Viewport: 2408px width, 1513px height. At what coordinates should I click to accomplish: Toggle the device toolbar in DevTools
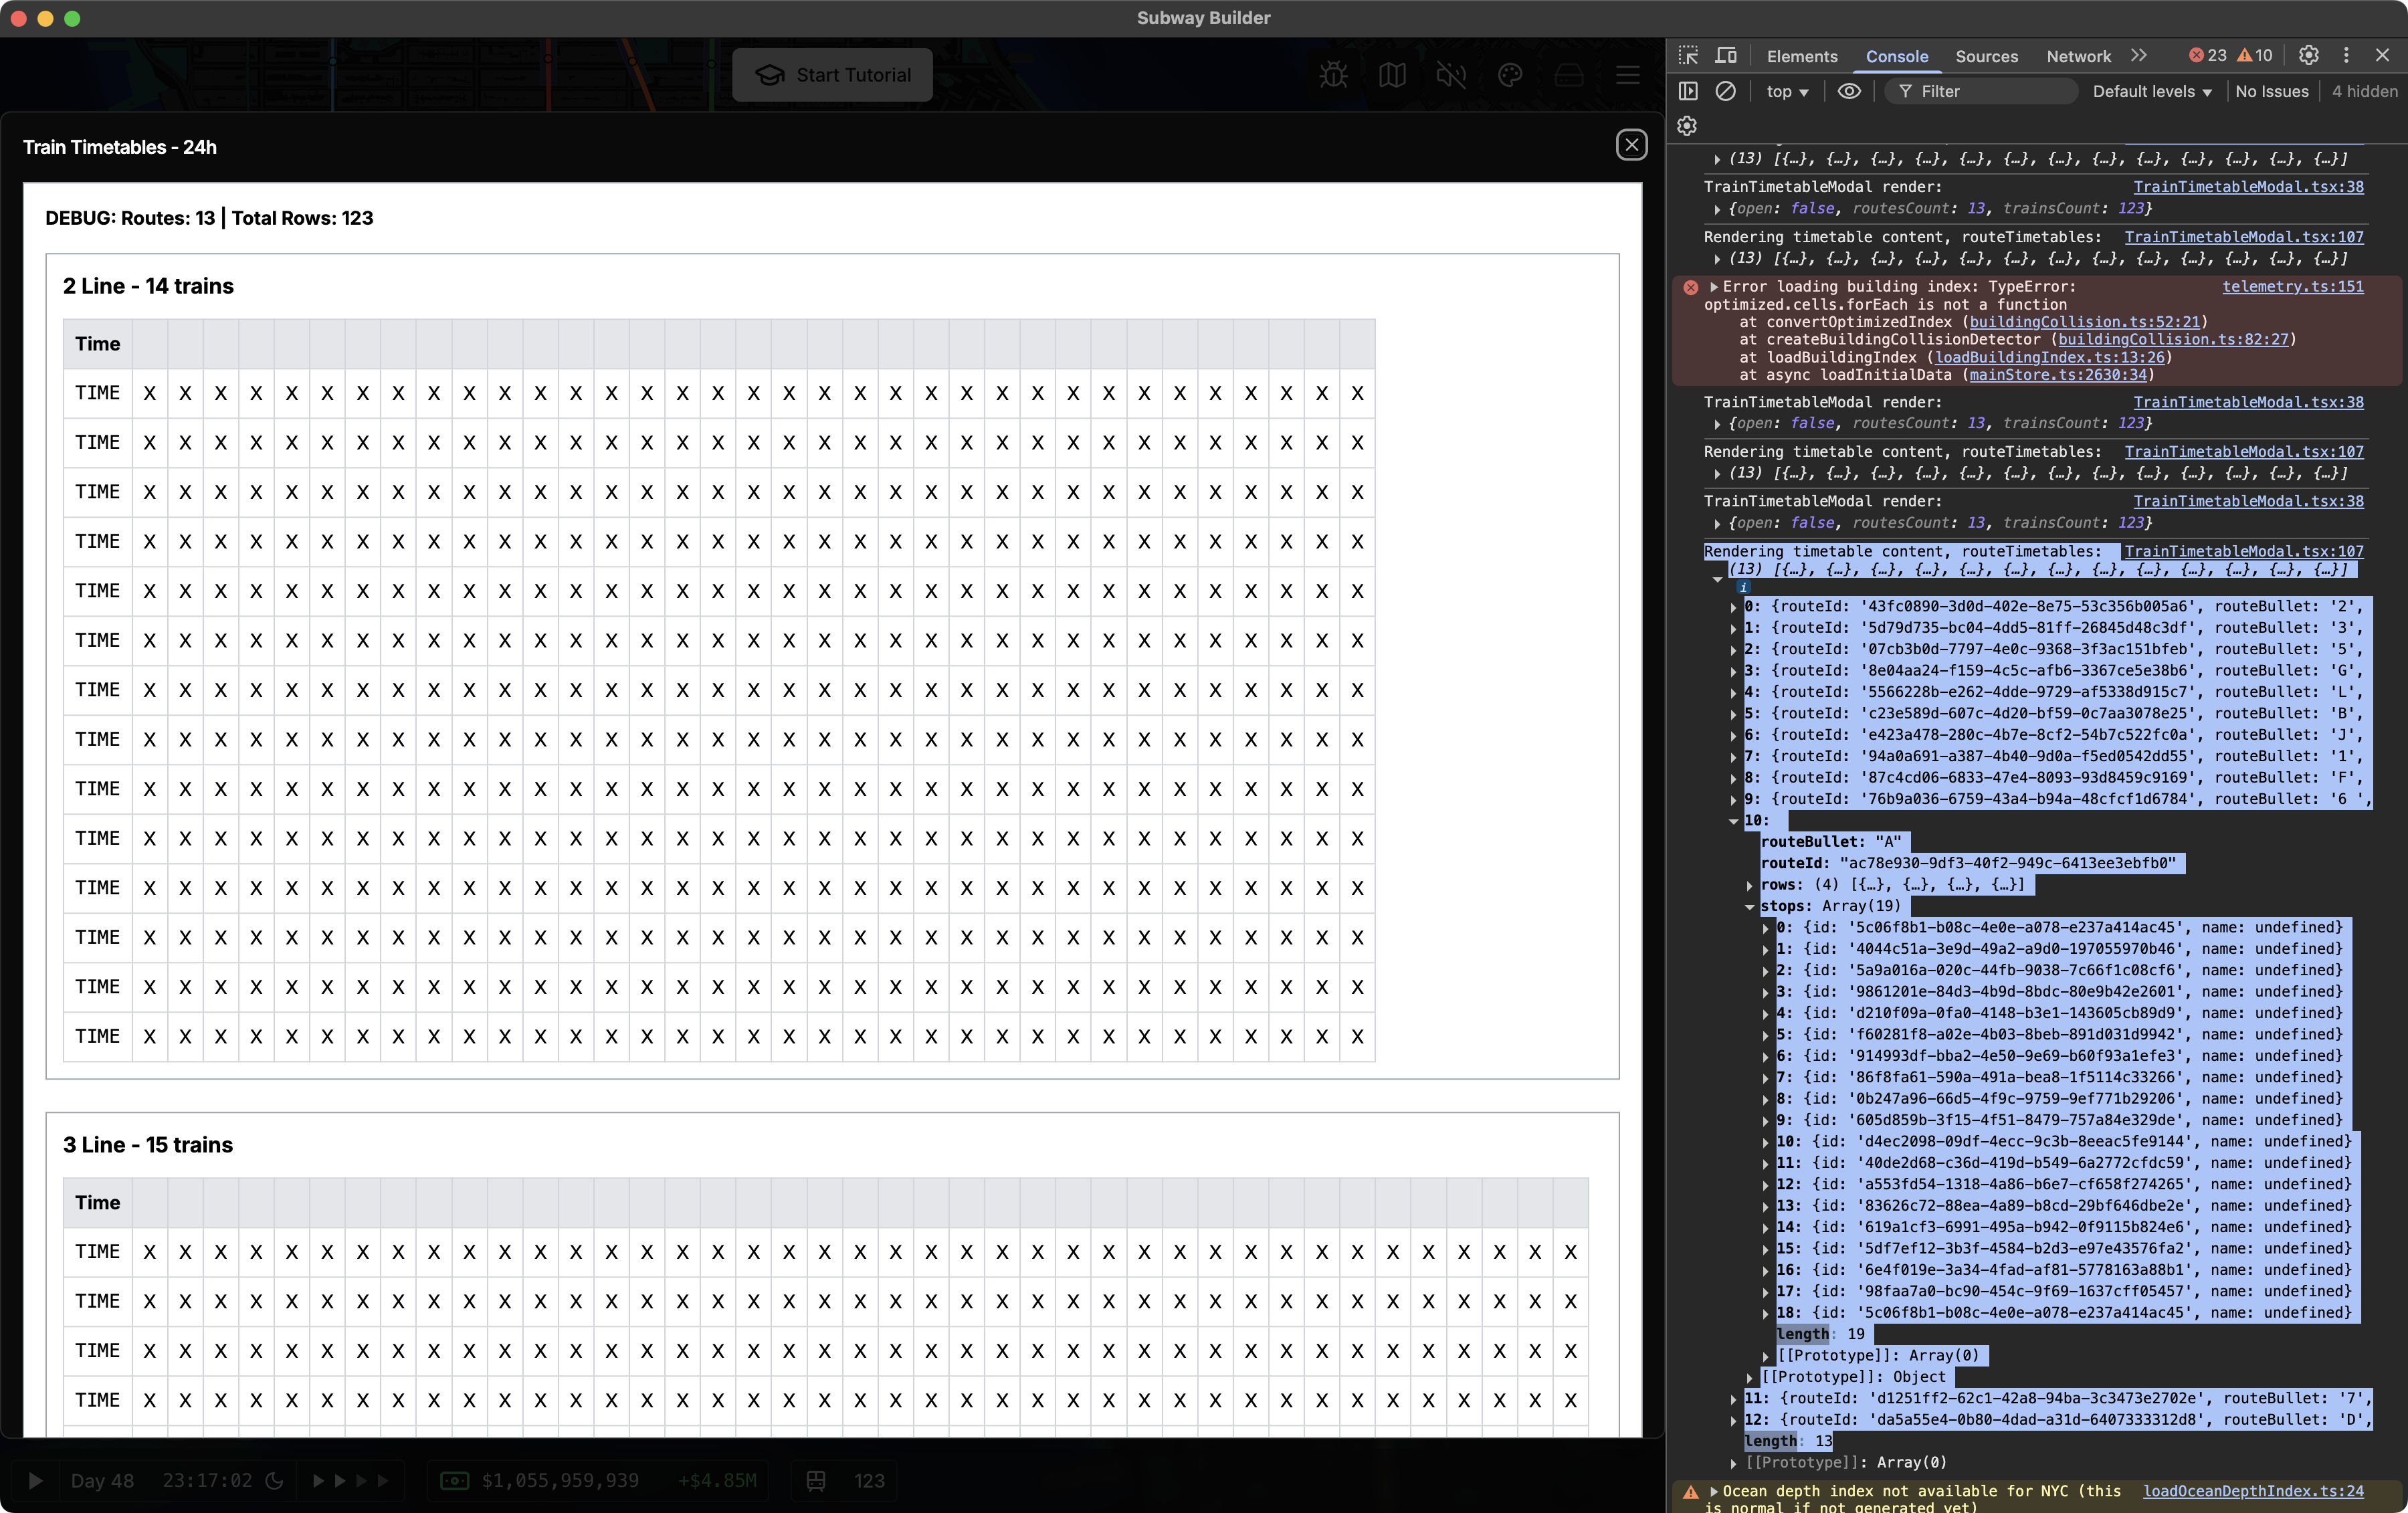click(x=1726, y=56)
